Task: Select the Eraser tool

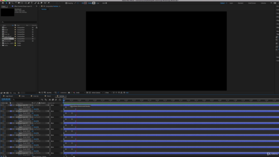Action: click(41, 3)
